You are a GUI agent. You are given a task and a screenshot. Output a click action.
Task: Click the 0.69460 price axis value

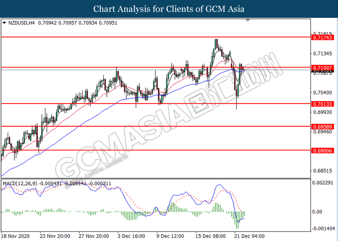(323, 132)
